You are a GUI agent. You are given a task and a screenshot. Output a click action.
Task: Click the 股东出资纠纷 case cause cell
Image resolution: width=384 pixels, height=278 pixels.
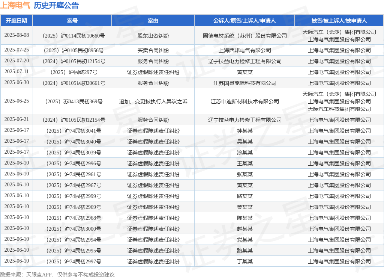[x=153, y=36]
